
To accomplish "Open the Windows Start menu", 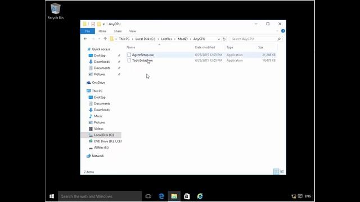I will tap(52, 196).
